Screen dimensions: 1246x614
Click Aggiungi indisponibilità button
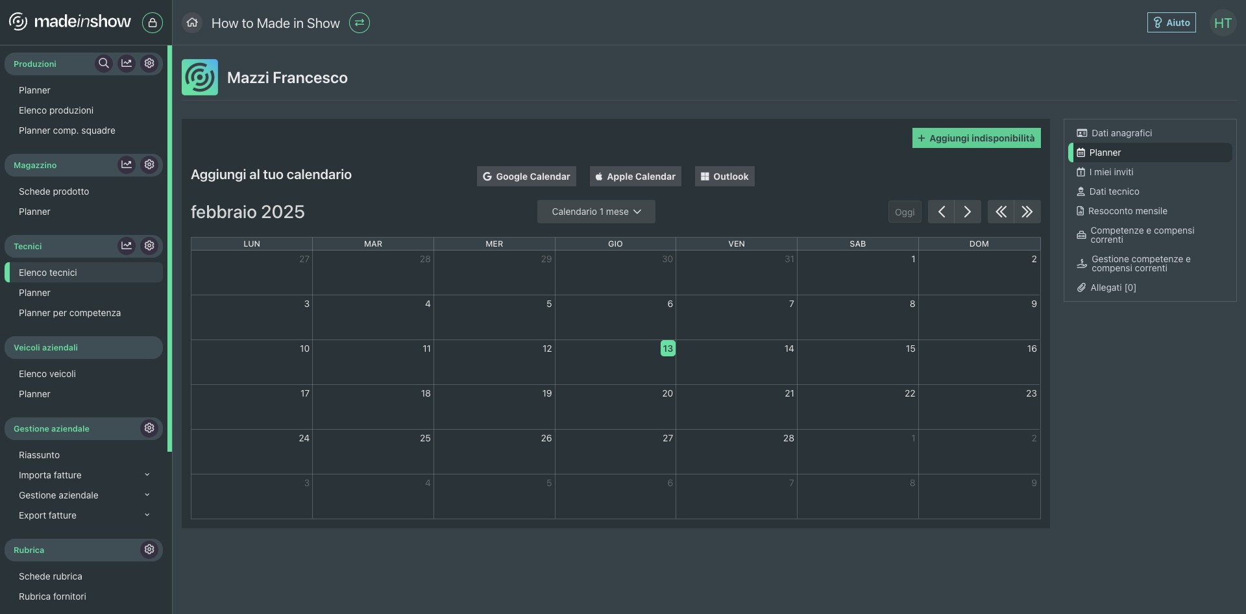pyautogui.click(x=976, y=138)
